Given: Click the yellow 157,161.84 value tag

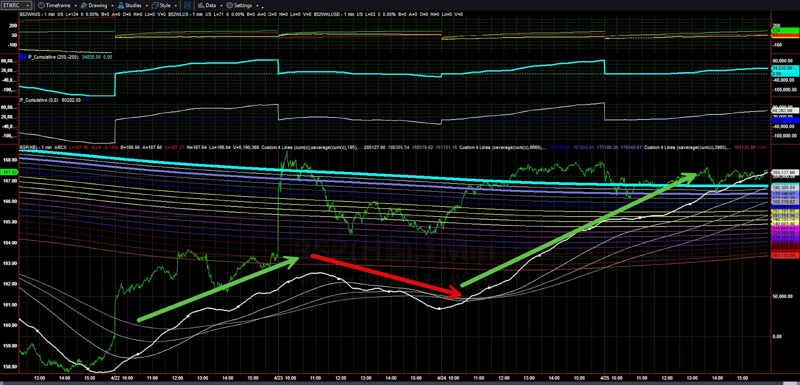Looking at the screenshot, I should (784, 210).
